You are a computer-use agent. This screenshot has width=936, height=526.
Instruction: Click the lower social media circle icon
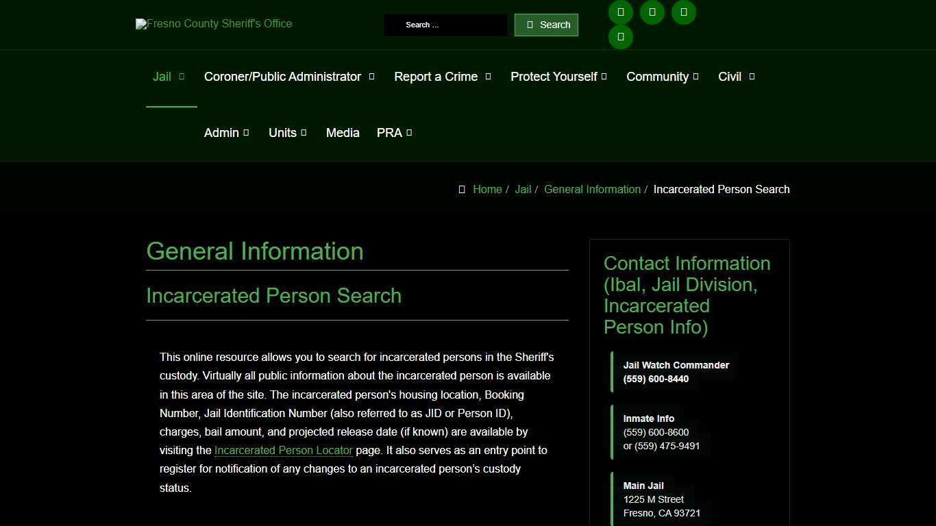620,36
